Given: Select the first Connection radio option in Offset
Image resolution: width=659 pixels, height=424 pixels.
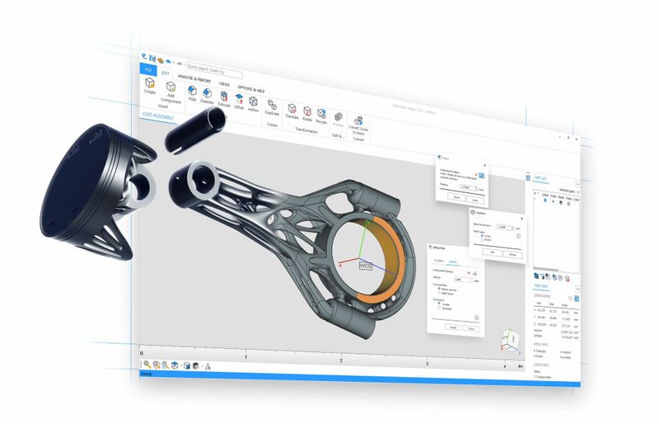Looking at the screenshot, I should pyautogui.click(x=439, y=290).
